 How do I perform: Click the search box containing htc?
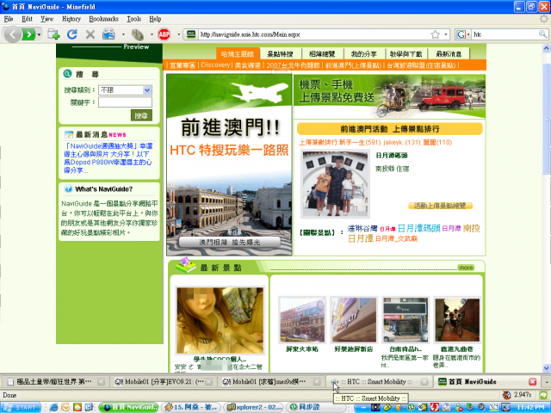pyautogui.click(x=505, y=34)
